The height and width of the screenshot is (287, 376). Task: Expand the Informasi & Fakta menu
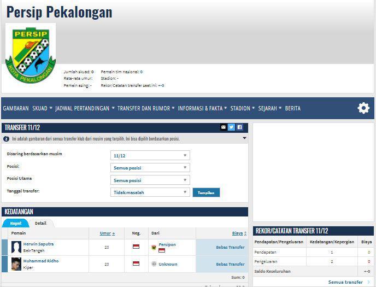point(202,108)
